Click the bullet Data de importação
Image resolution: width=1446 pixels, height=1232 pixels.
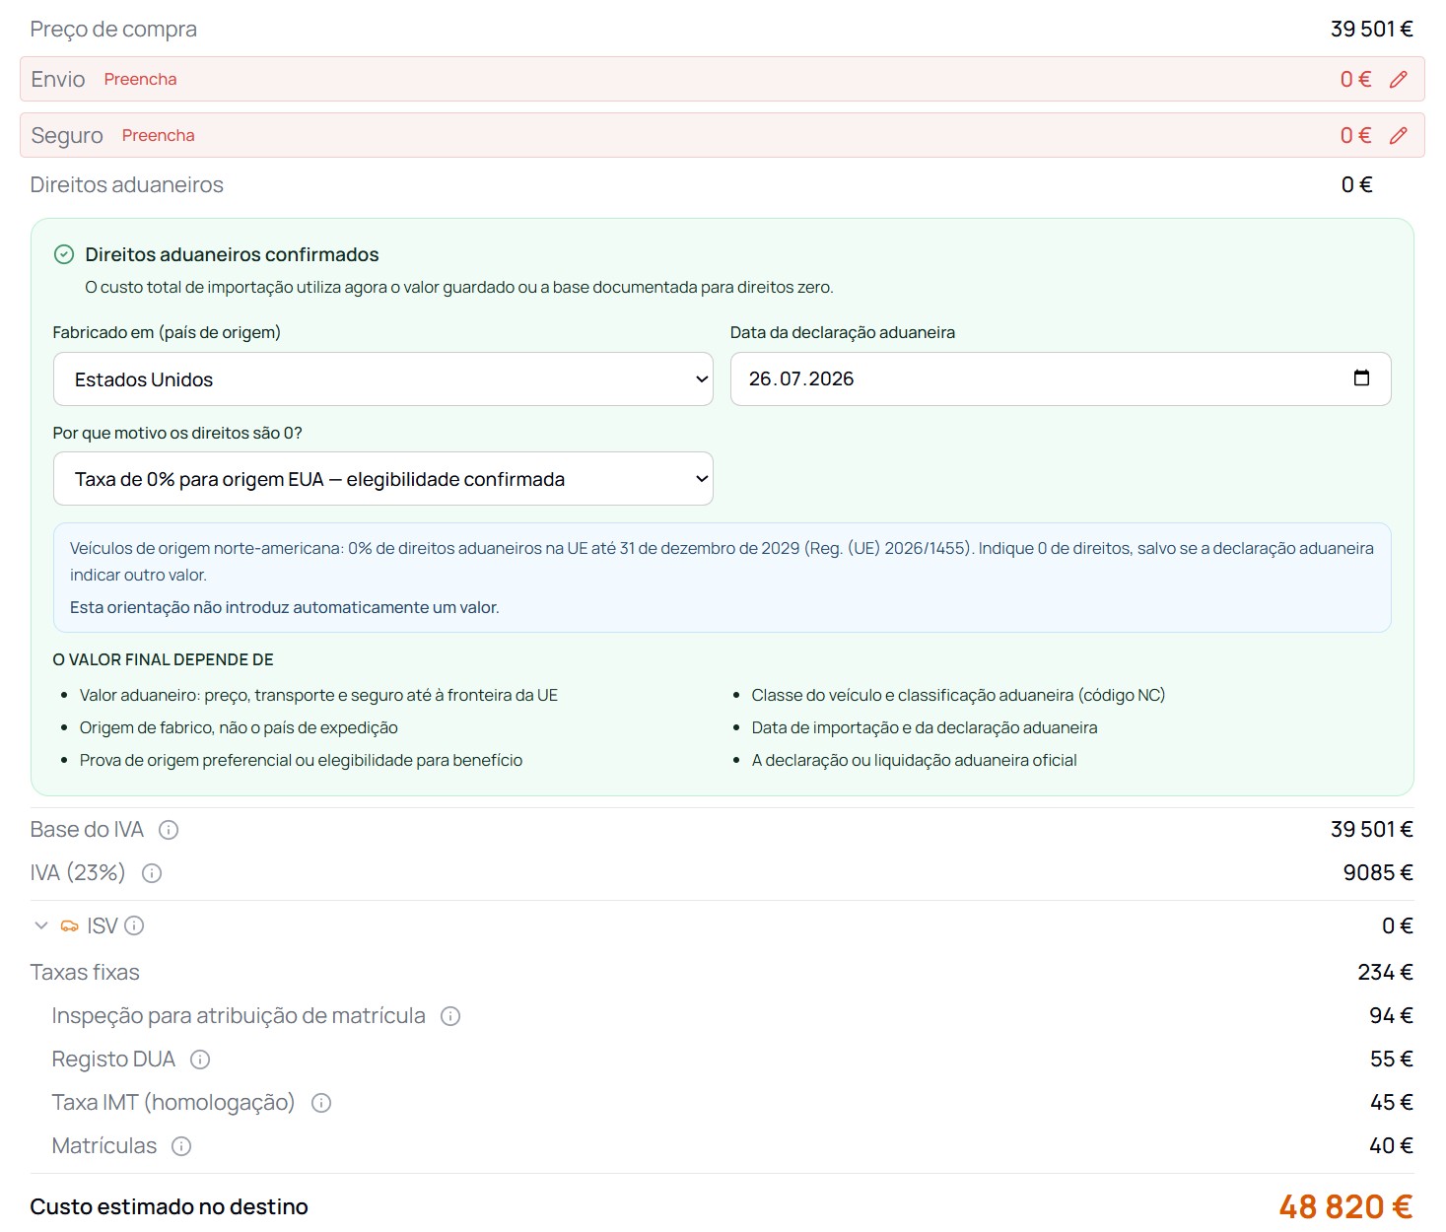(925, 728)
